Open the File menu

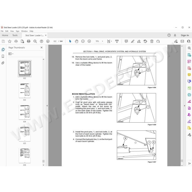(2, 31)
